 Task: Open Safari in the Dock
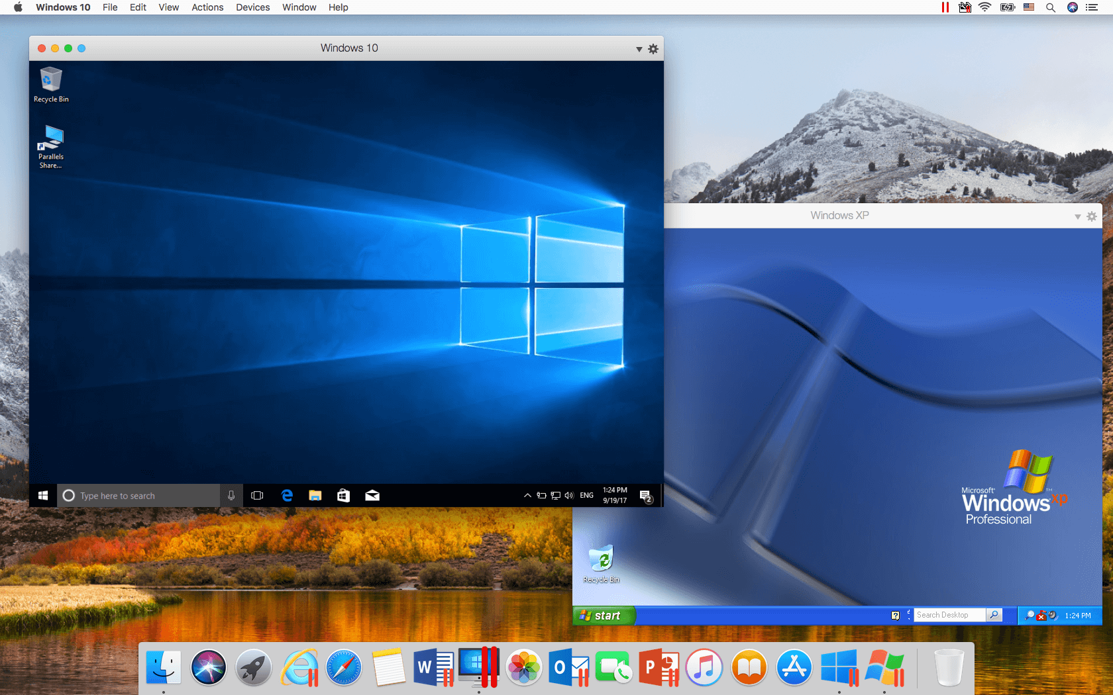pyautogui.click(x=344, y=667)
